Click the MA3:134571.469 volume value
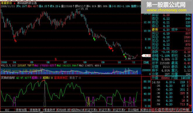 90,66
